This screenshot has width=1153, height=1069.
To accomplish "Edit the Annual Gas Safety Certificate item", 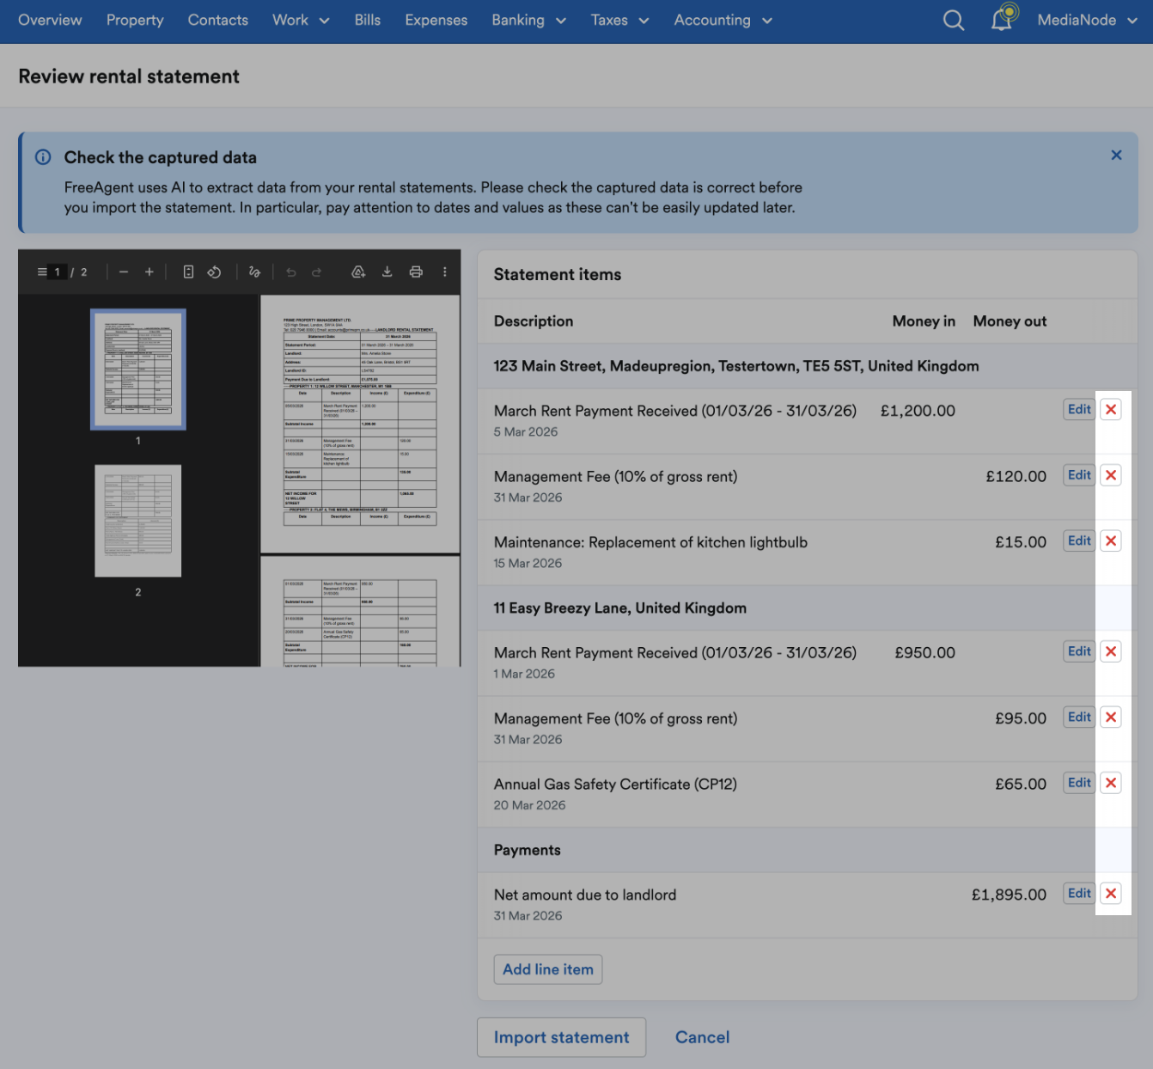I will [x=1079, y=784].
